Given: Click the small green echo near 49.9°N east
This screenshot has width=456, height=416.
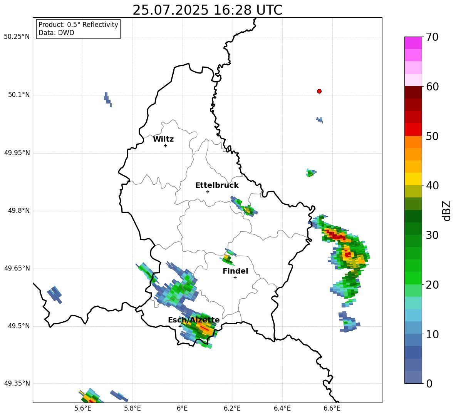Looking at the screenshot, I should [x=311, y=173].
